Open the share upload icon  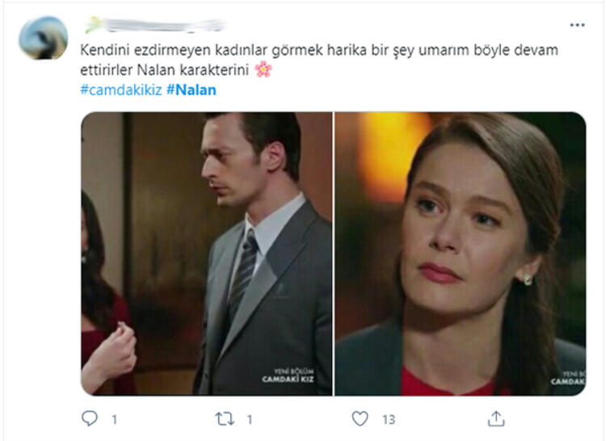point(496,418)
